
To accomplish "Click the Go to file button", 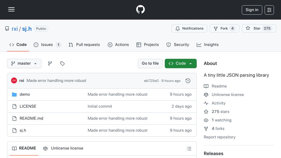I will (x=150, y=63).
